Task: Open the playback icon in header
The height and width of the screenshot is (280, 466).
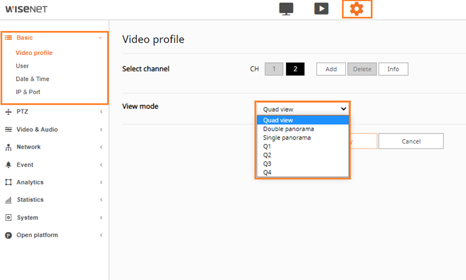Action: tap(321, 9)
